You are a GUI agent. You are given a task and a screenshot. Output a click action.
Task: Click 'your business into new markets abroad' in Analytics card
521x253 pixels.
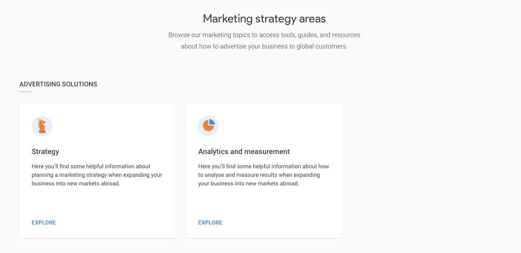(x=249, y=183)
